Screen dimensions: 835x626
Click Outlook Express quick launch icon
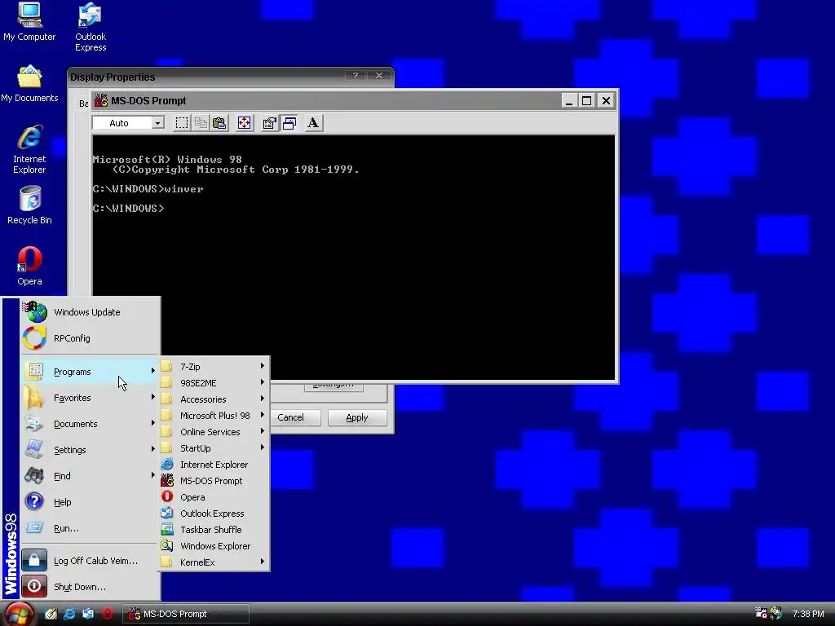pyautogui.click(x=88, y=614)
